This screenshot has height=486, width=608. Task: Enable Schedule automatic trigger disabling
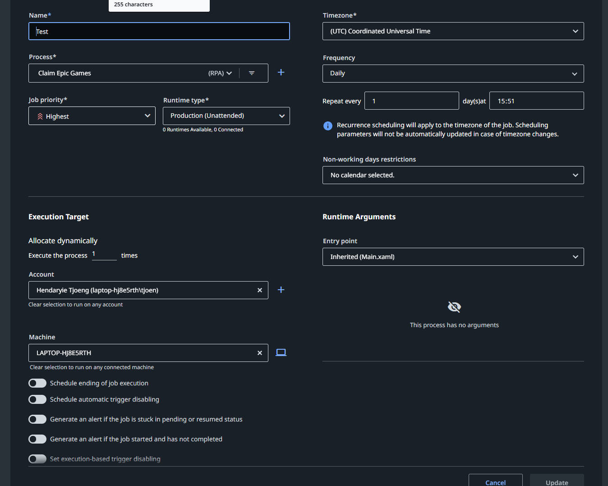click(37, 399)
